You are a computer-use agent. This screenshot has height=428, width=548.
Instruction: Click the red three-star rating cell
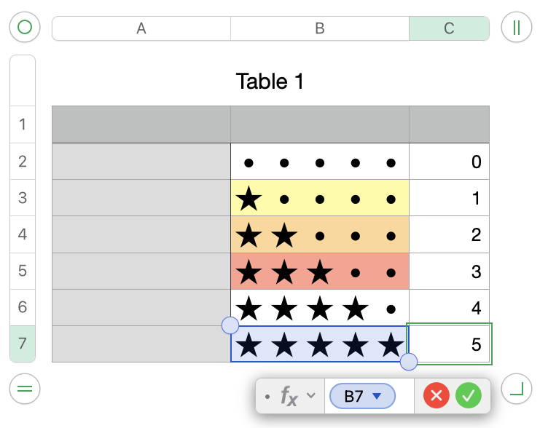(x=319, y=271)
